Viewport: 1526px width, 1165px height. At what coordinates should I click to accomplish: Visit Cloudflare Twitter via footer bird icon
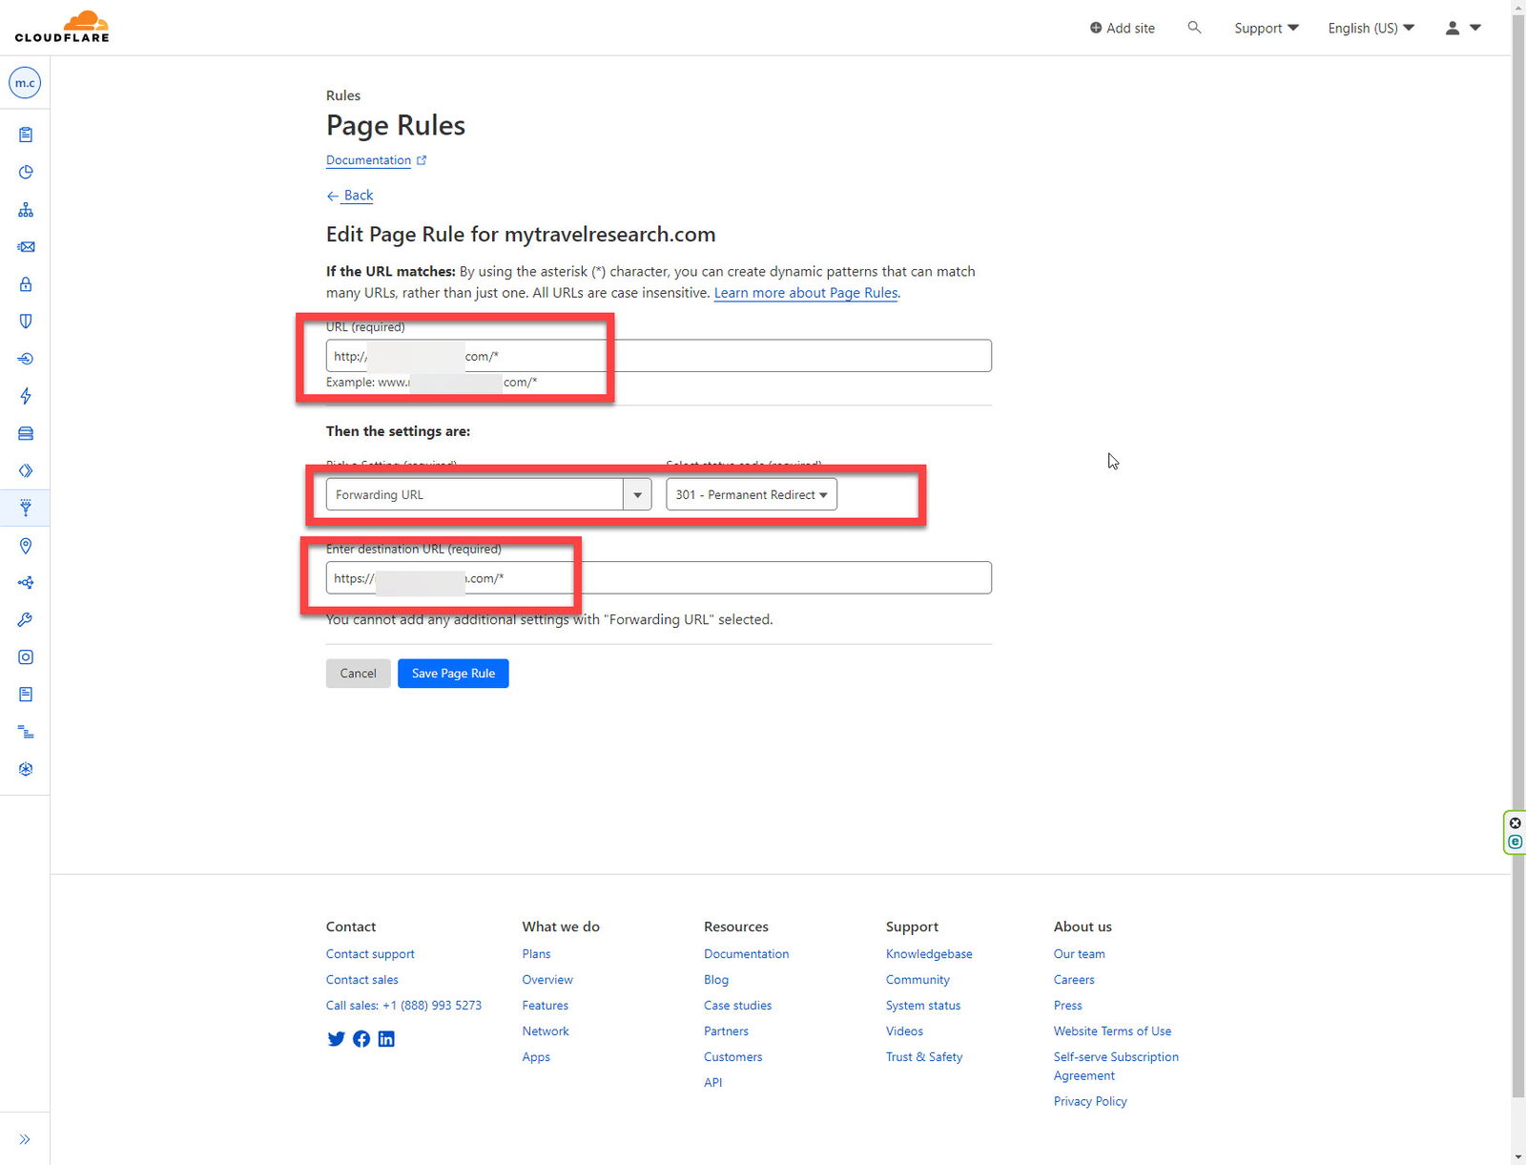click(336, 1039)
